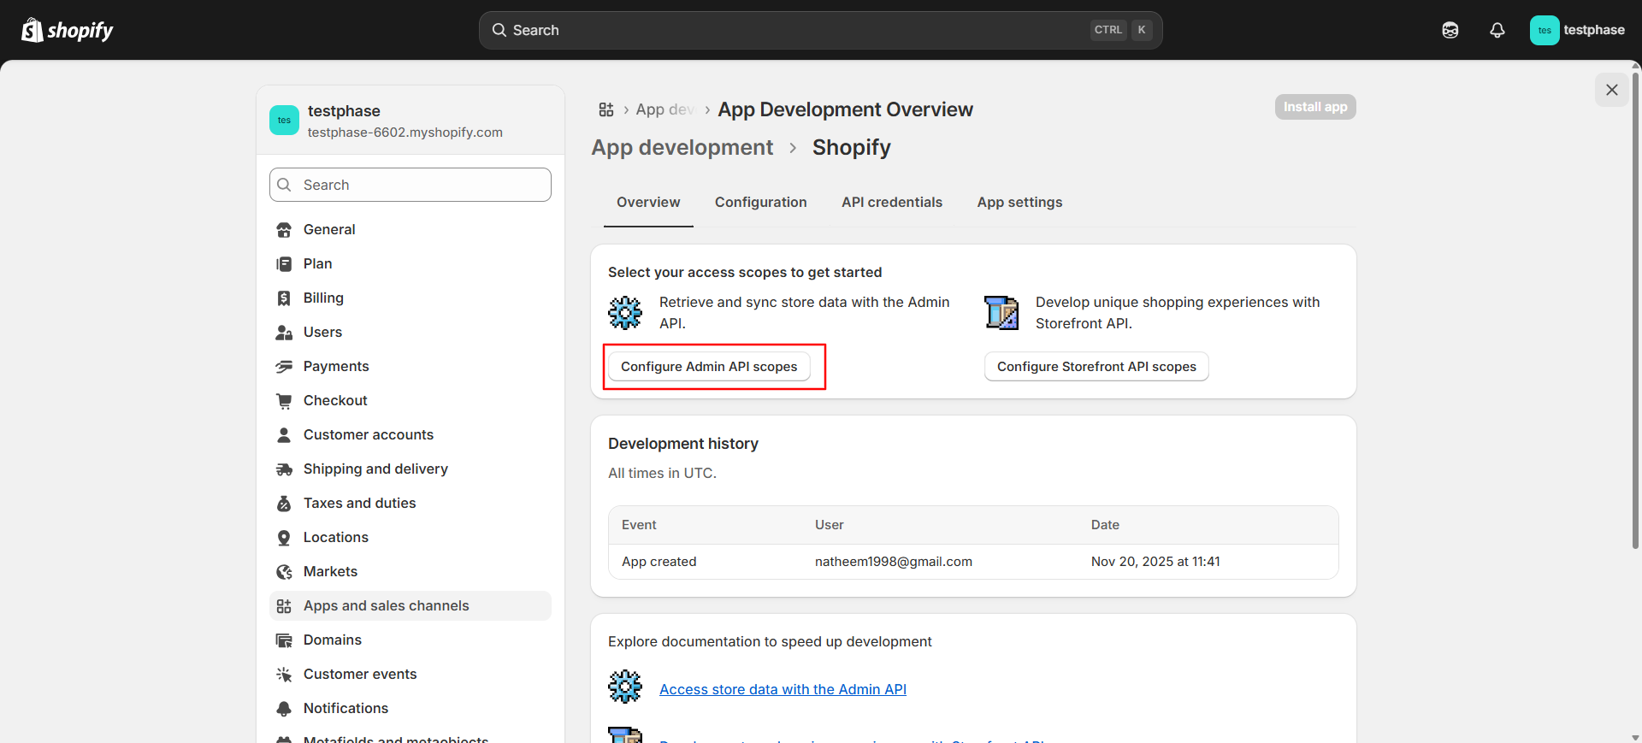
Task: Click Configure Storefront API scopes button
Action: tap(1096, 366)
